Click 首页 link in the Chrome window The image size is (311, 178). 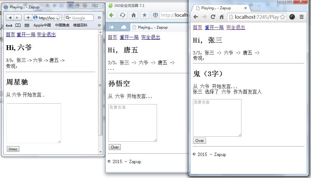pos(197,27)
